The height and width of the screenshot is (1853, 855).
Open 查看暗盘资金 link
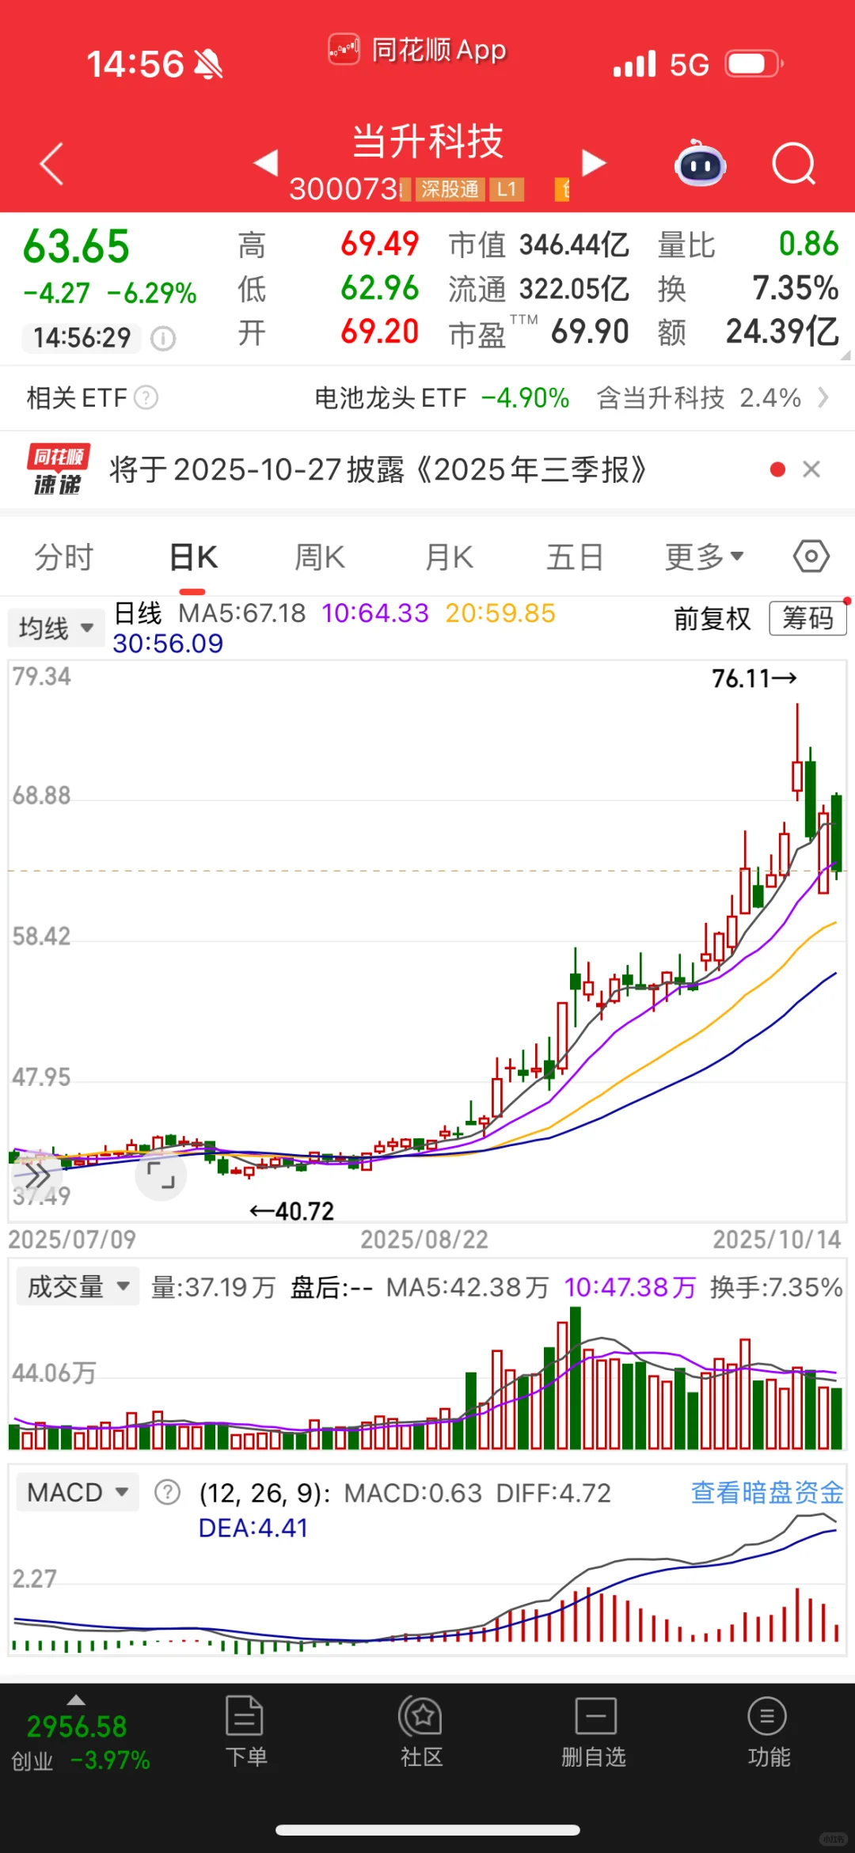tap(767, 1493)
